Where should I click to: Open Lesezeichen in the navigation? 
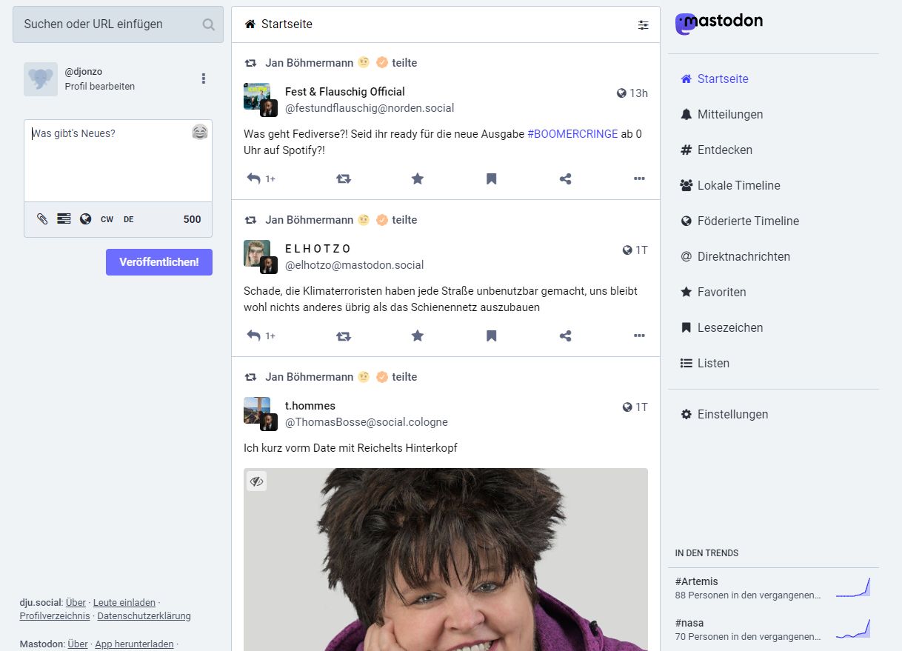pos(721,327)
